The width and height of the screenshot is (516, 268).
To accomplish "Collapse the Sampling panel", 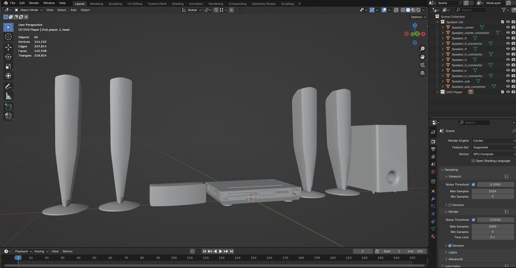I will coord(443,170).
